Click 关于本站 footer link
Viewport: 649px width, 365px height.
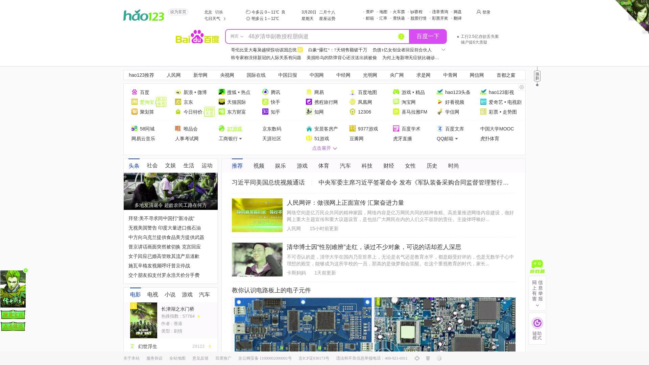point(131,358)
